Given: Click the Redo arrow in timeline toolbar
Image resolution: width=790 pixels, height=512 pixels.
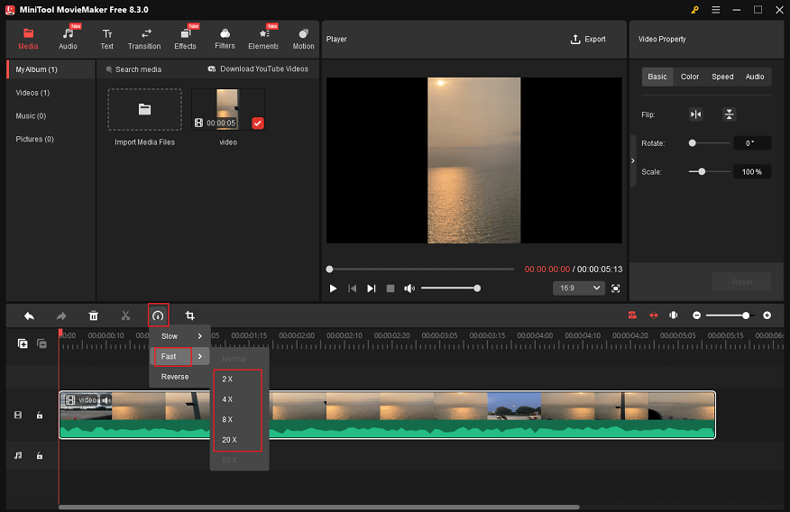Looking at the screenshot, I should coord(61,315).
